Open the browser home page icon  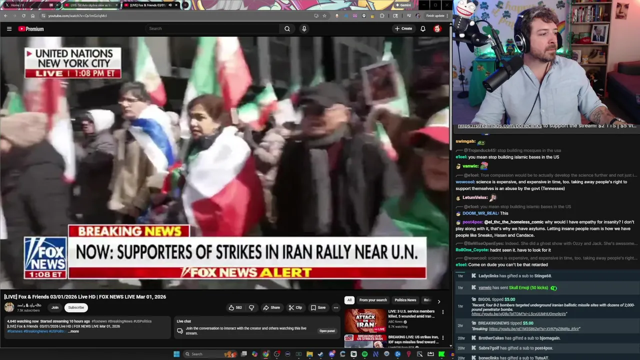tap(32, 15)
